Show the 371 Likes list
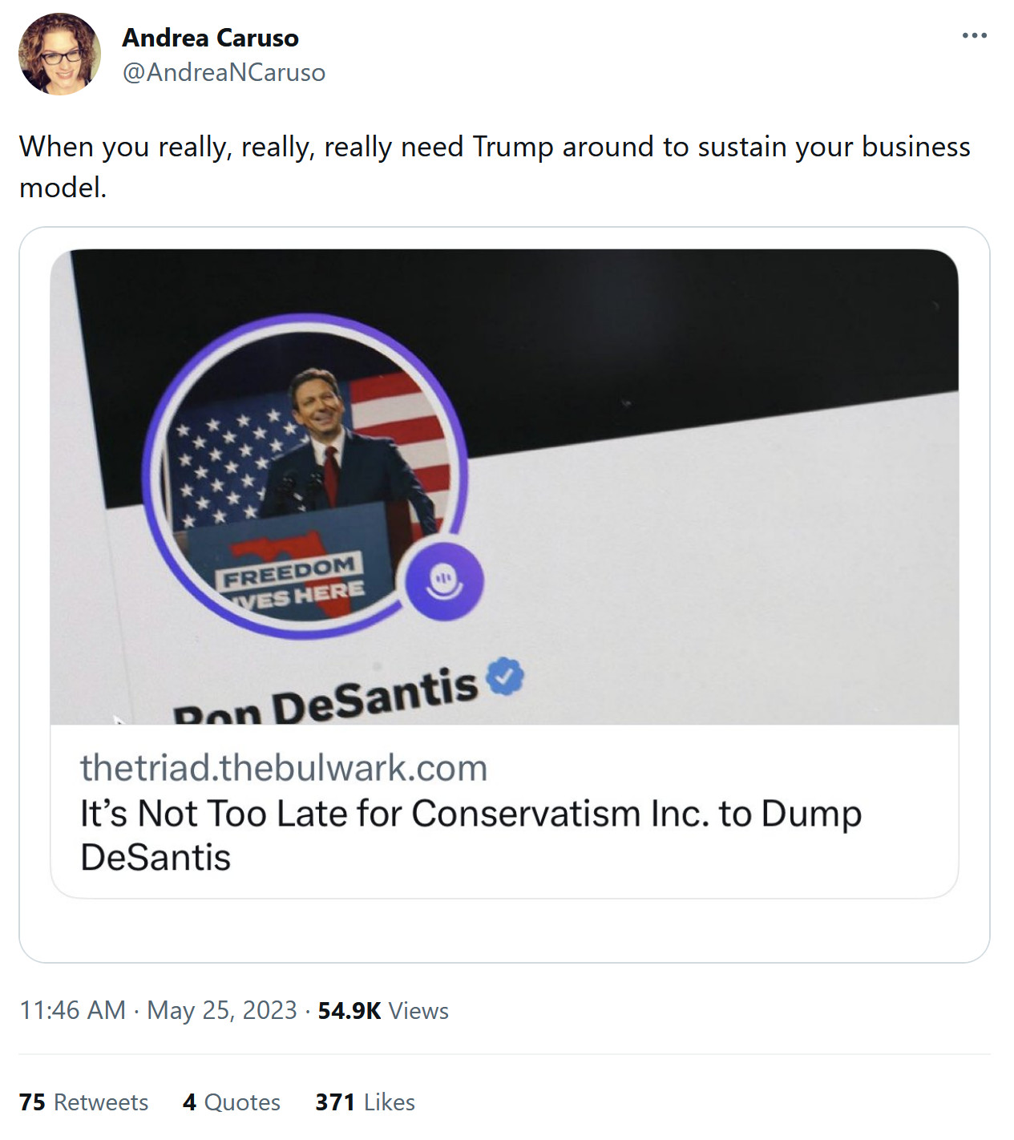 365,1102
